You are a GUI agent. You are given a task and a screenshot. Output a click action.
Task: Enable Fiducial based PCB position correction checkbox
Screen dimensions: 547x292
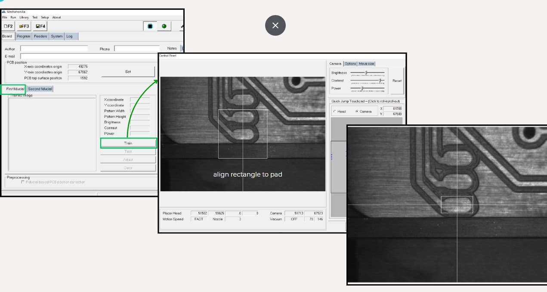click(23, 182)
